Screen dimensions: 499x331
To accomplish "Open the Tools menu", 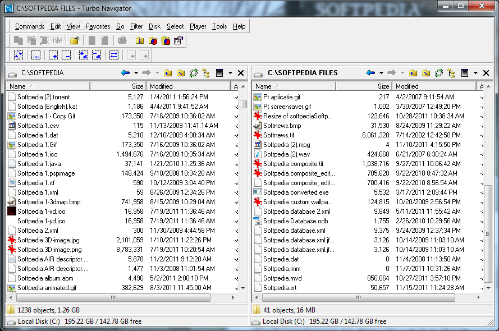I will pos(219,26).
